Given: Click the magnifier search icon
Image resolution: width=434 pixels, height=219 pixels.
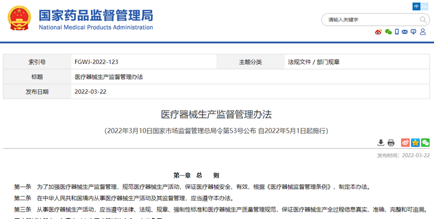Looking at the screenshot, I should pyautogui.click(x=423, y=20).
